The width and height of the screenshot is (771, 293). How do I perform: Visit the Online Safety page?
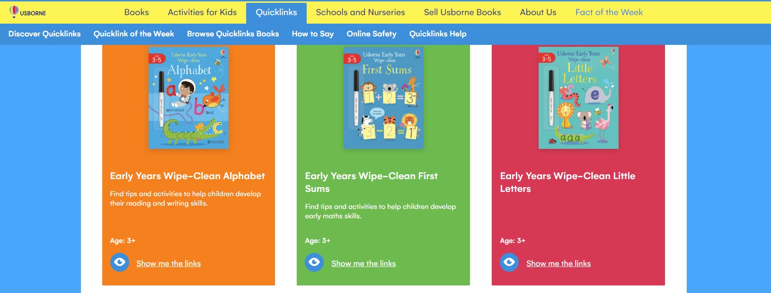pyautogui.click(x=372, y=34)
